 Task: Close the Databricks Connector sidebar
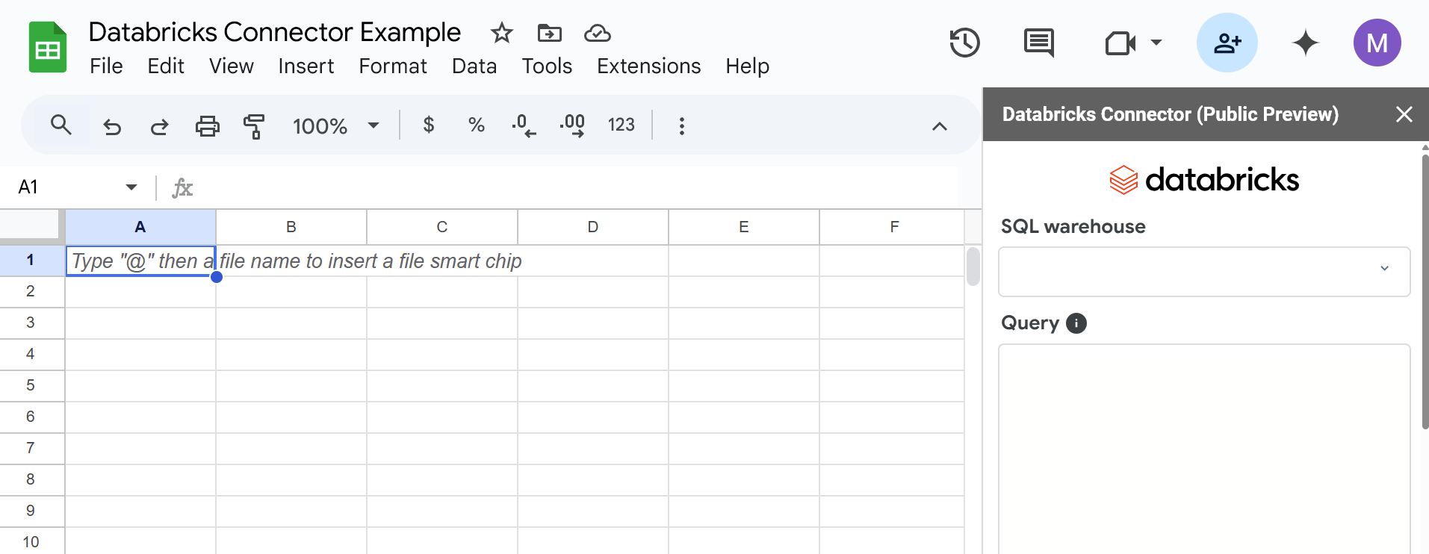pyautogui.click(x=1404, y=114)
